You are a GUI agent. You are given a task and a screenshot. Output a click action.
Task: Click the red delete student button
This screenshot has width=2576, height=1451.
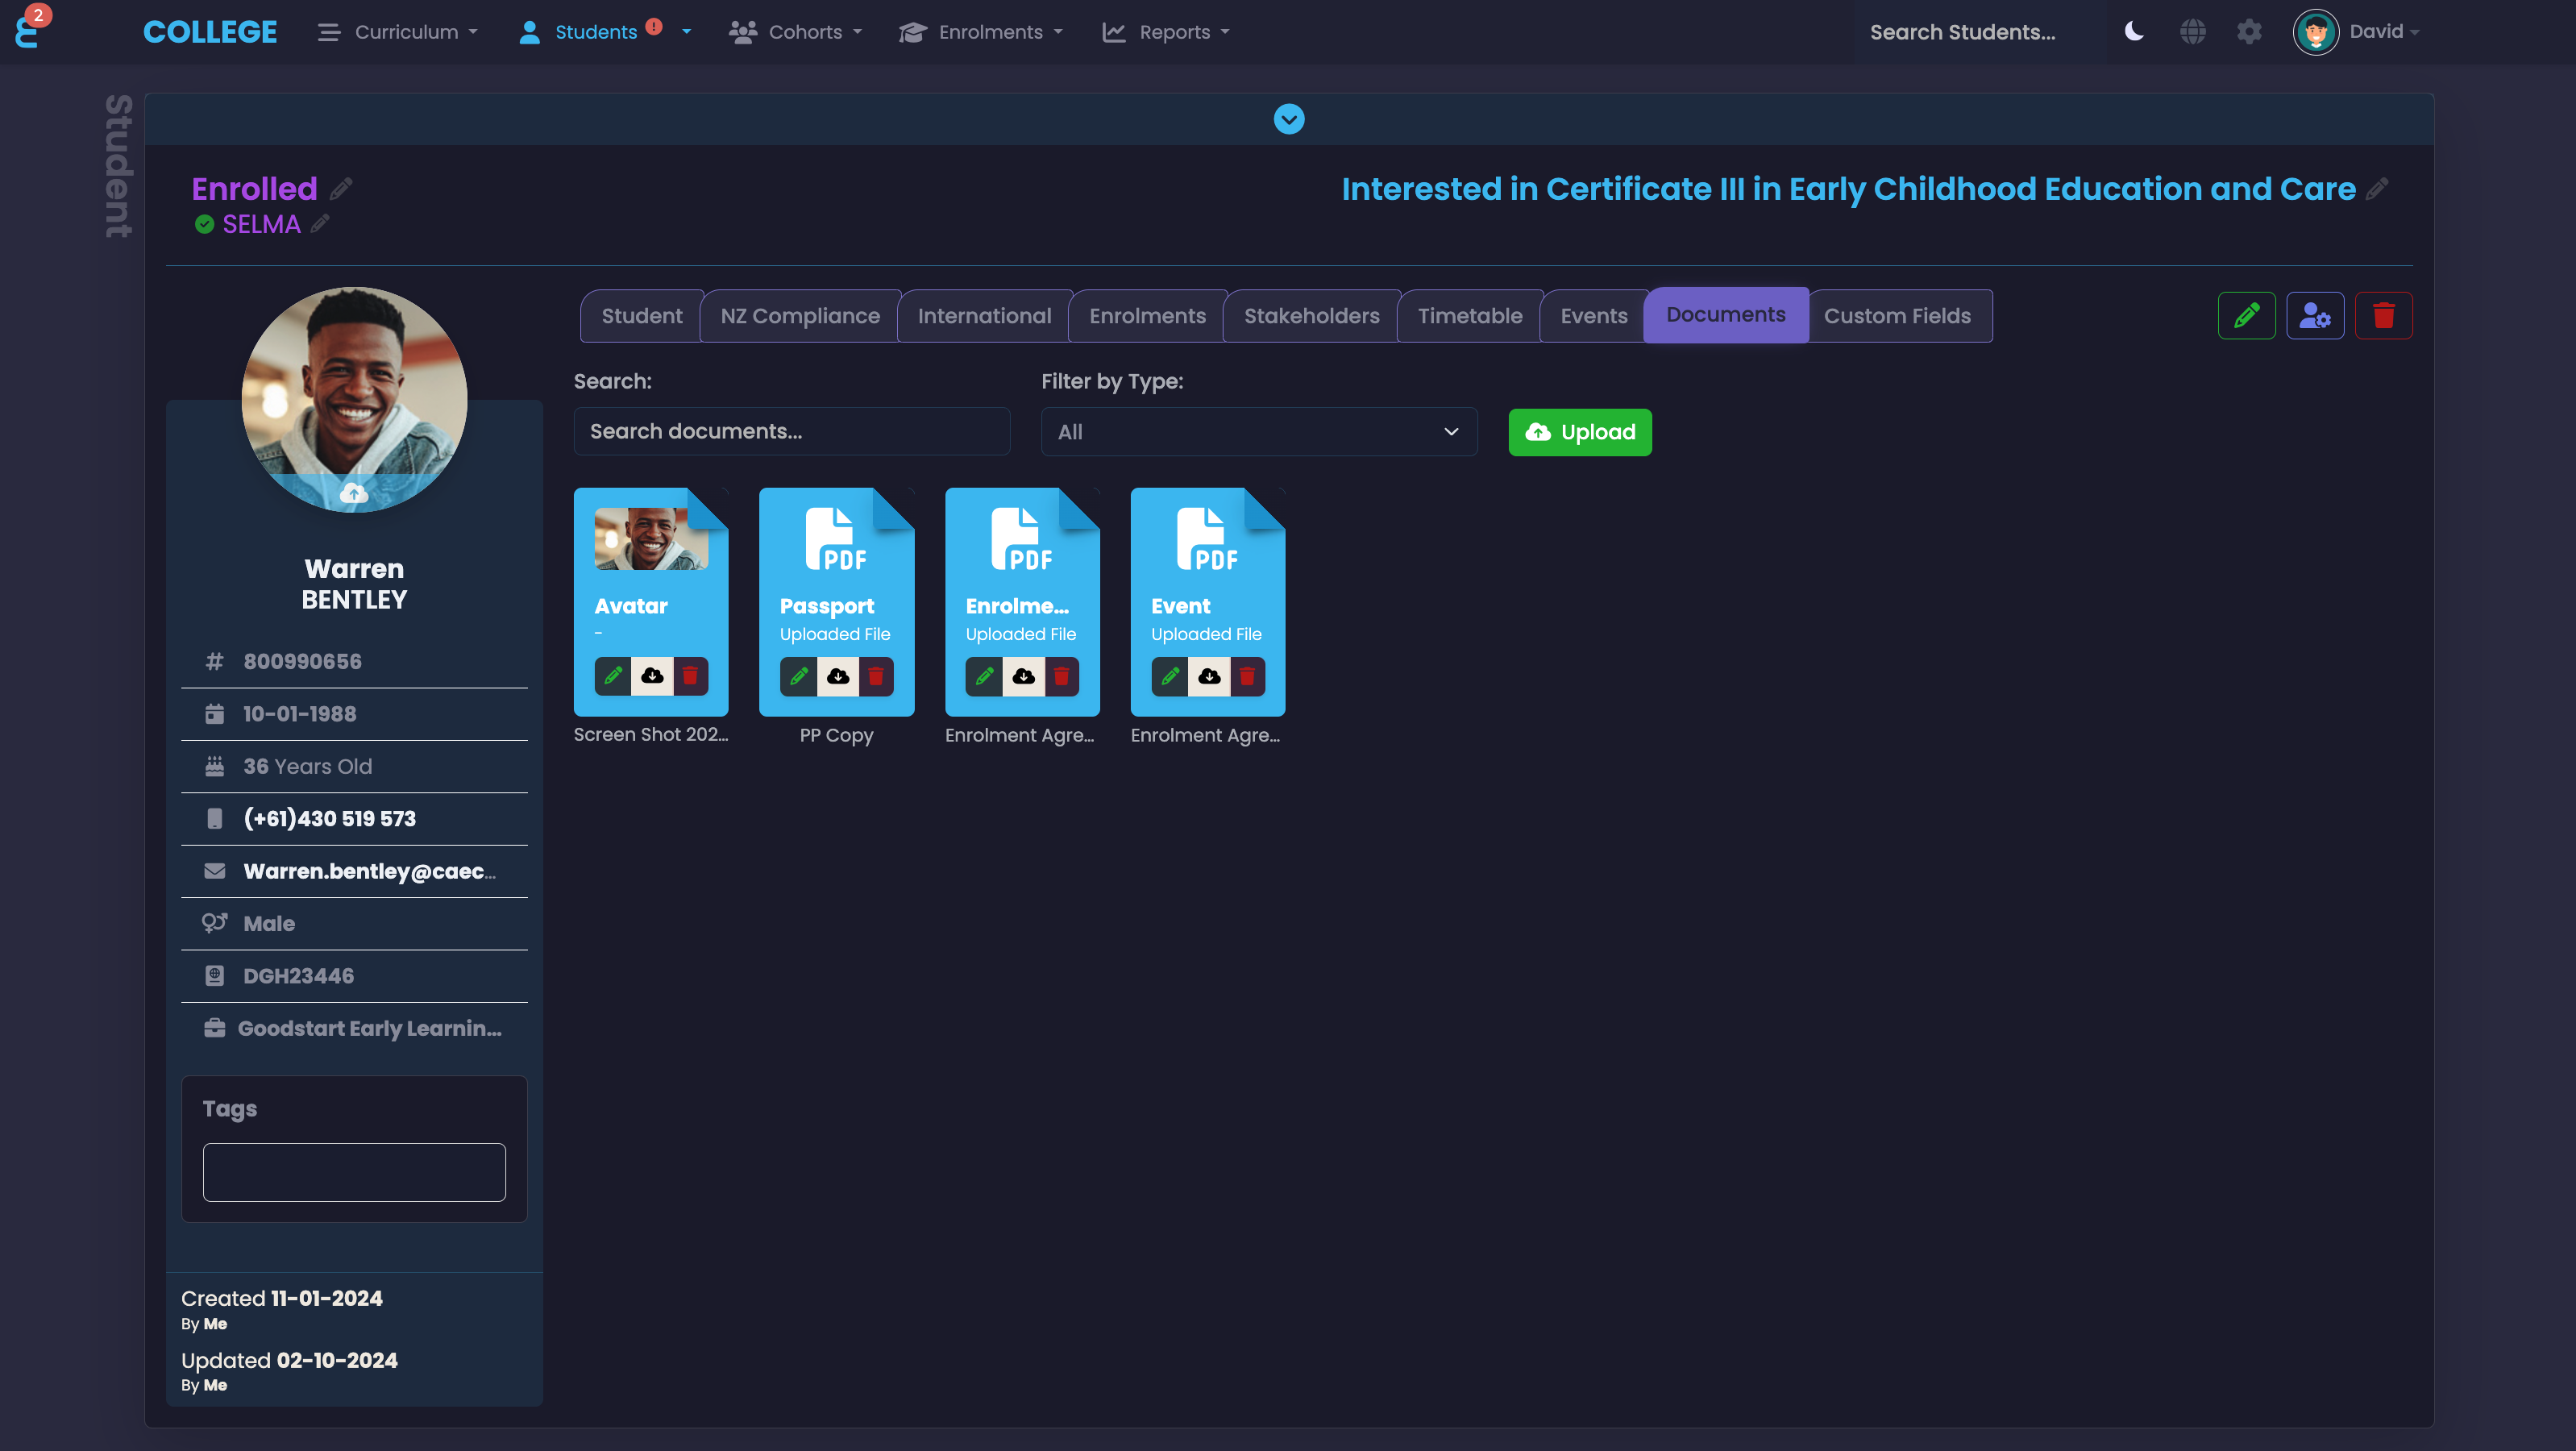[x=2383, y=316]
